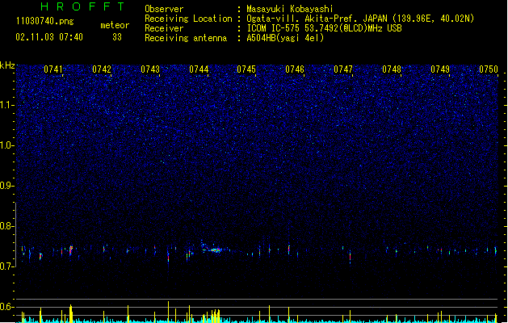The image size is (508, 323).
Task: Click the Observer field label
Action: tap(164, 9)
